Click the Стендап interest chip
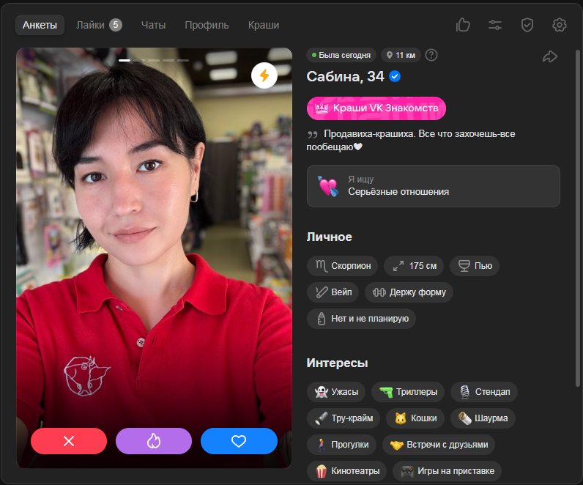Screen dimensions: 583x485 (484, 392)
